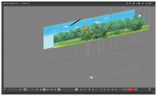The height and width of the screenshot is (96, 157).
Task: Go to previous key arrow
Action: pyautogui.click(x=89, y=89)
